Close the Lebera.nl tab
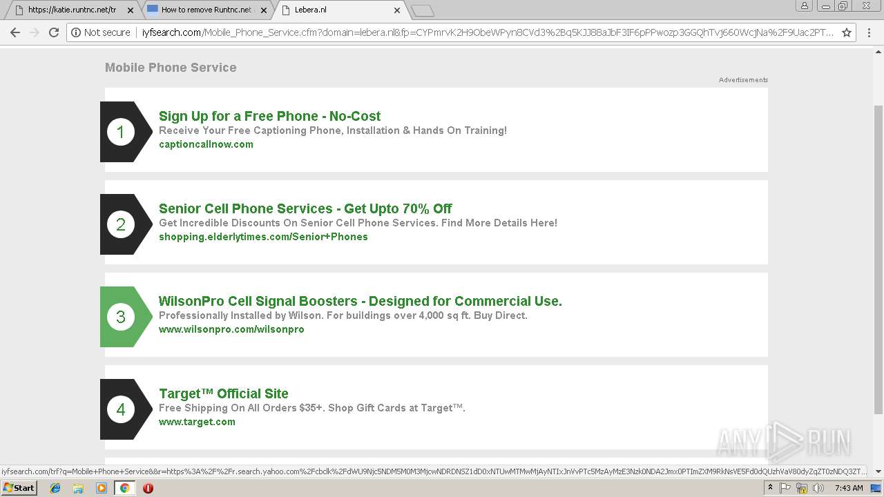The height and width of the screenshot is (497, 884). tap(397, 10)
